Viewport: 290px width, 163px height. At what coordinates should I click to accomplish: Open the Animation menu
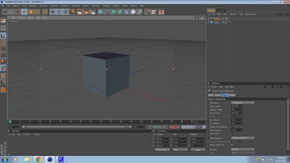coord(65,6)
